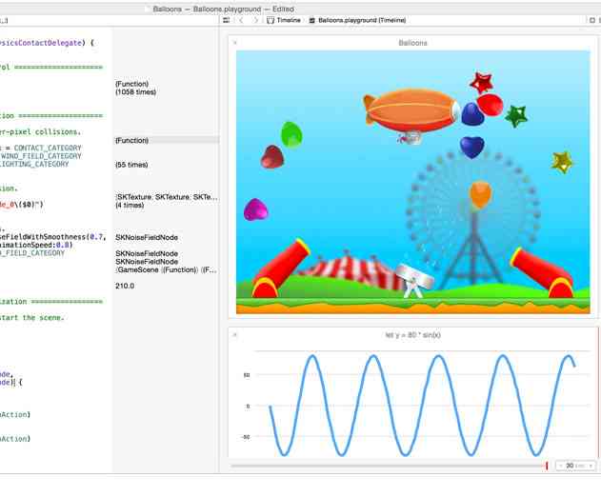Close the sine graph panel
This screenshot has height=497, width=601.
tap(235, 335)
